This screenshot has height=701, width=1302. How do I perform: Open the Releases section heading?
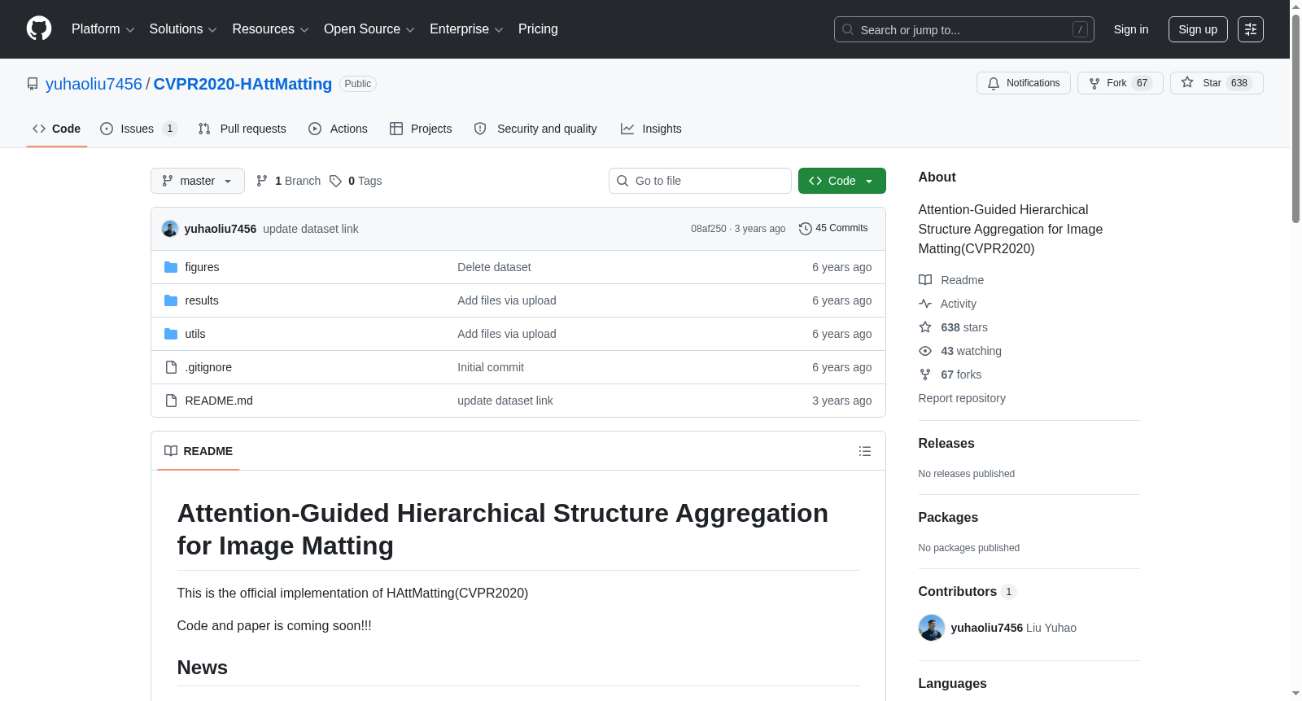[946, 444]
